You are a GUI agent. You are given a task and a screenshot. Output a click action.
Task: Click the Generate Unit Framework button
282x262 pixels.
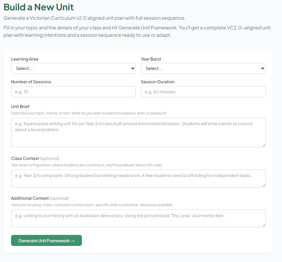(46, 240)
